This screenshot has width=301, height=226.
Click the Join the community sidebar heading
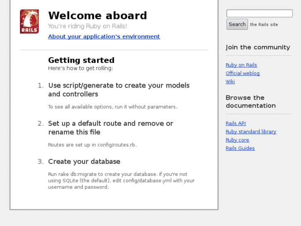tap(258, 47)
